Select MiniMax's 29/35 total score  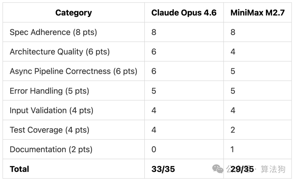[242, 169]
